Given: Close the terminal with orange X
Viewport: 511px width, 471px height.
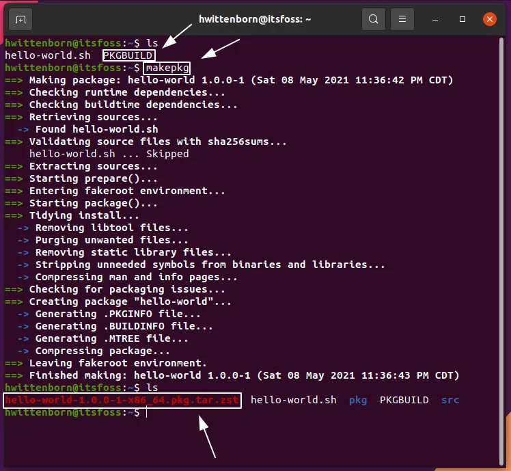Looking at the screenshot, I should (x=489, y=19).
